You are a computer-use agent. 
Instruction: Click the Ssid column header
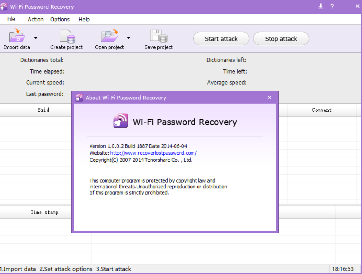pos(44,110)
